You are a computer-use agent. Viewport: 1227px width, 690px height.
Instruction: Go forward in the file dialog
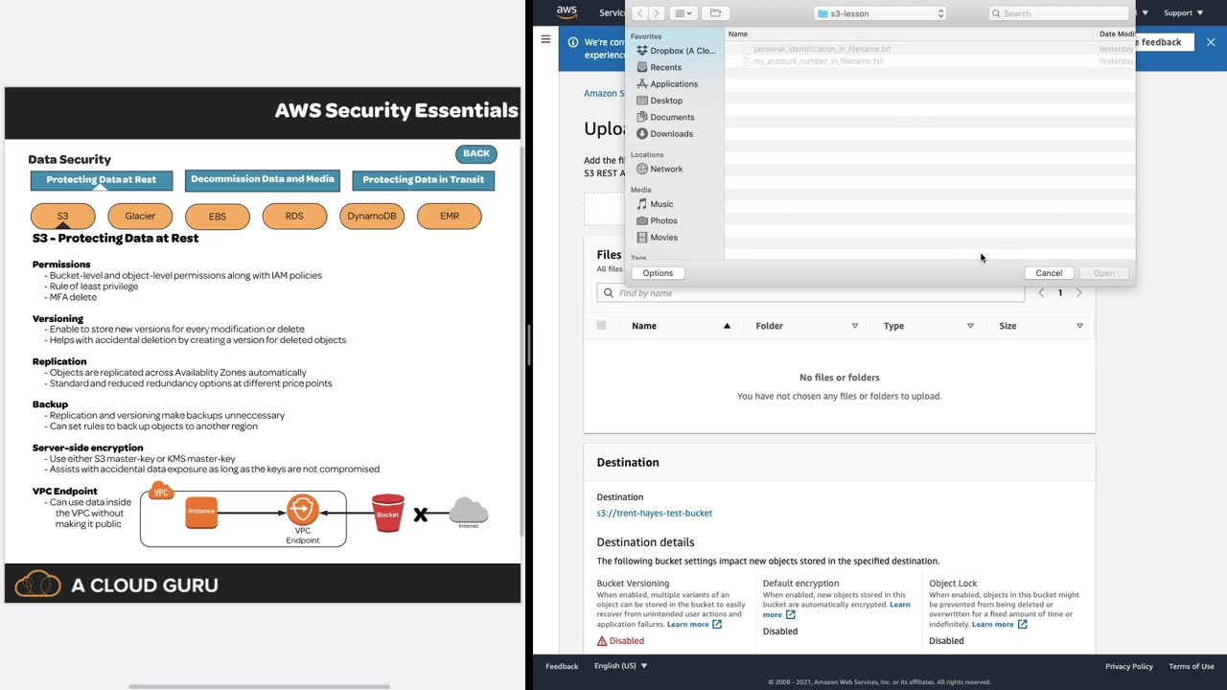tap(656, 13)
